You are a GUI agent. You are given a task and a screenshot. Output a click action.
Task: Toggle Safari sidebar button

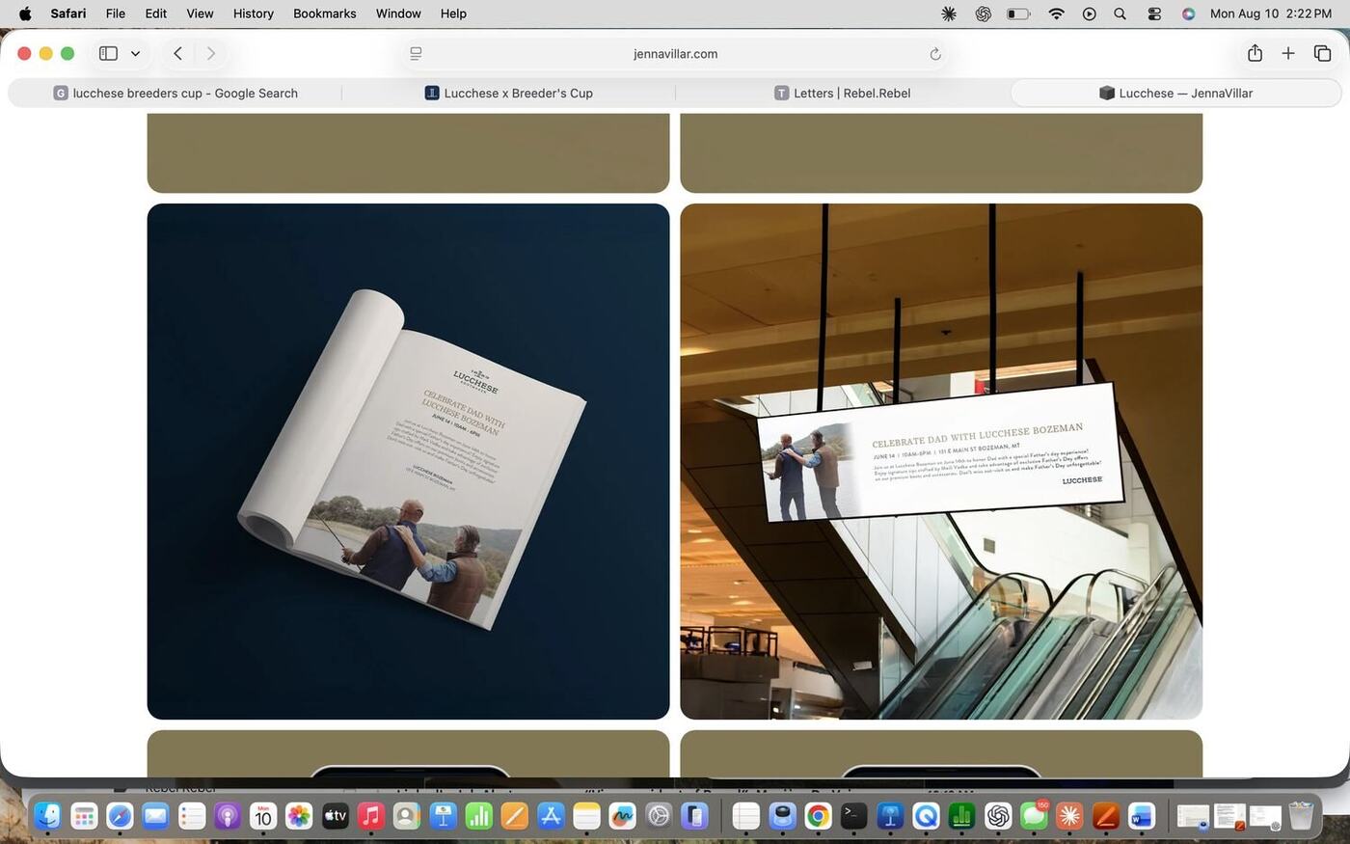108,54
